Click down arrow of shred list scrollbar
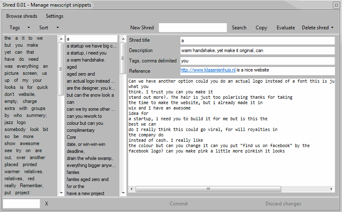The image size is (342, 212). tap(123, 193)
